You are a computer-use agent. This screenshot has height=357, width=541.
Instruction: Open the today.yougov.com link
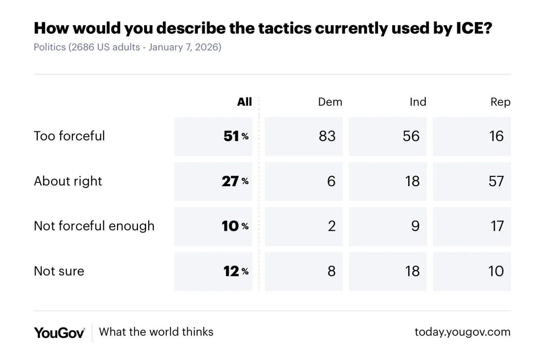click(x=462, y=332)
